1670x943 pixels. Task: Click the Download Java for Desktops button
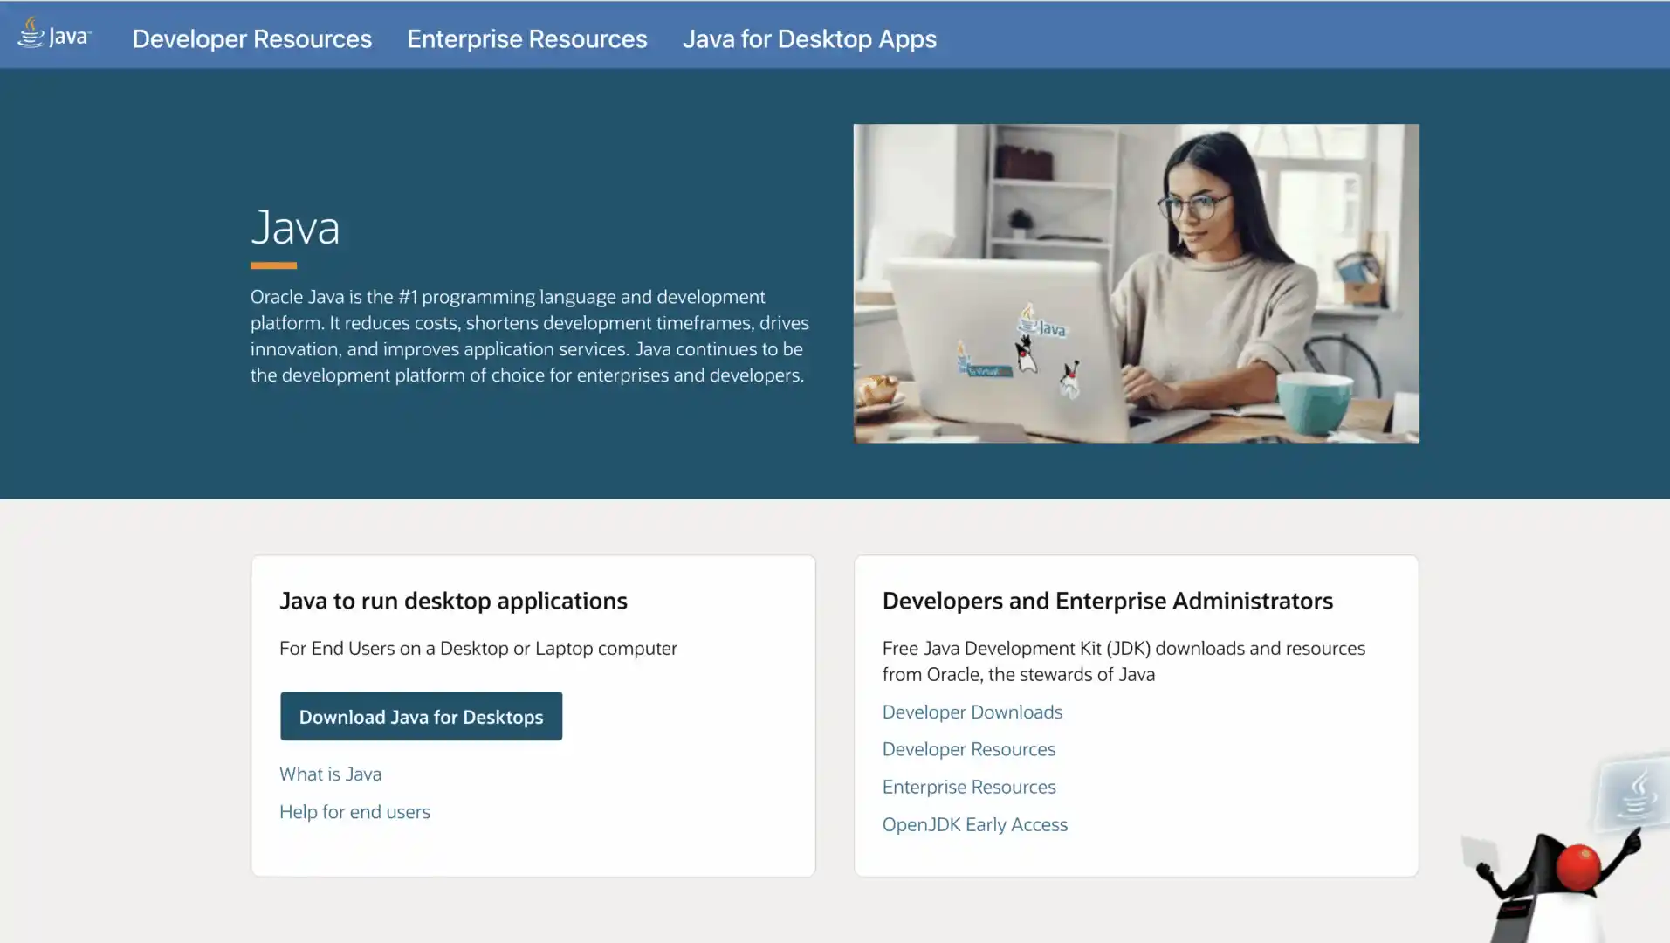(421, 716)
